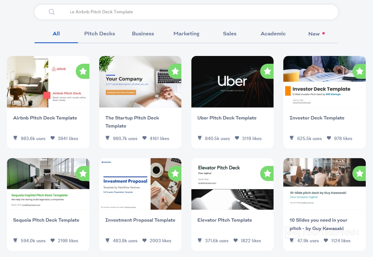The width and height of the screenshot is (373, 257).
Task: Click the heart icon beside 3941 likes
Action: point(53,138)
